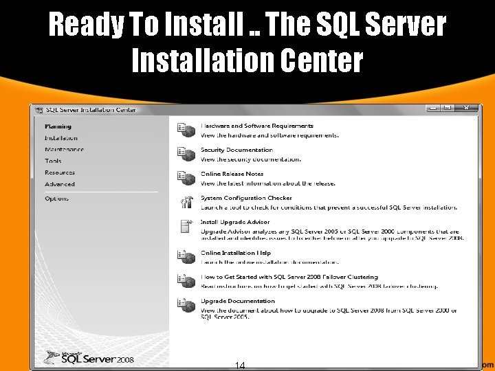Click the Hardware and Software Requirements icon
This screenshot has width=495, height=371.
(x=186, y=130)
